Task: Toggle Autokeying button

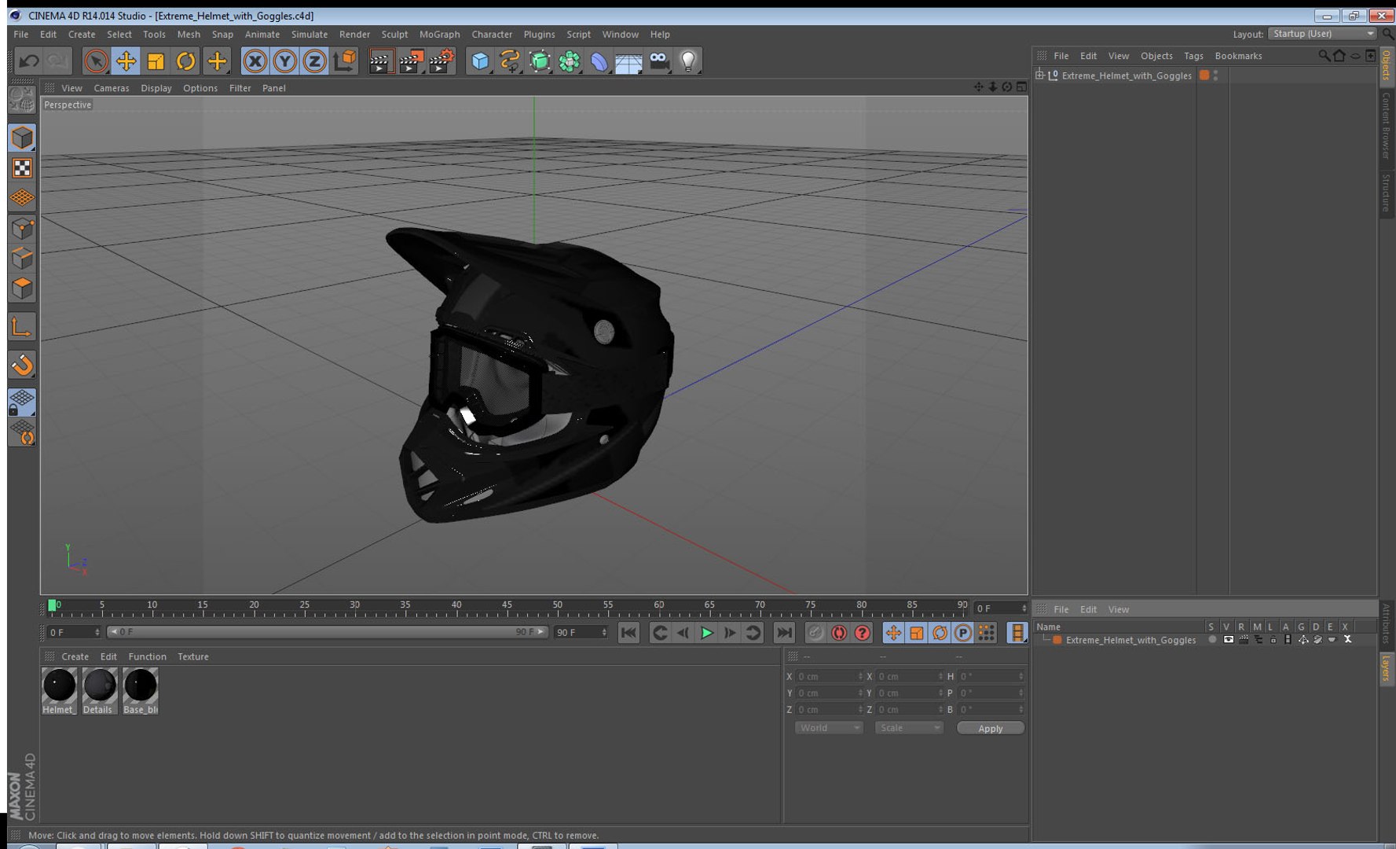Action: pos(839,633)
